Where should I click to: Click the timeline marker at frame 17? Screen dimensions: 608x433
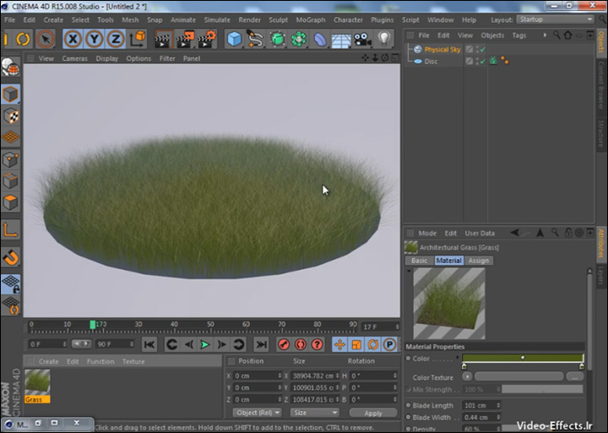93,325
